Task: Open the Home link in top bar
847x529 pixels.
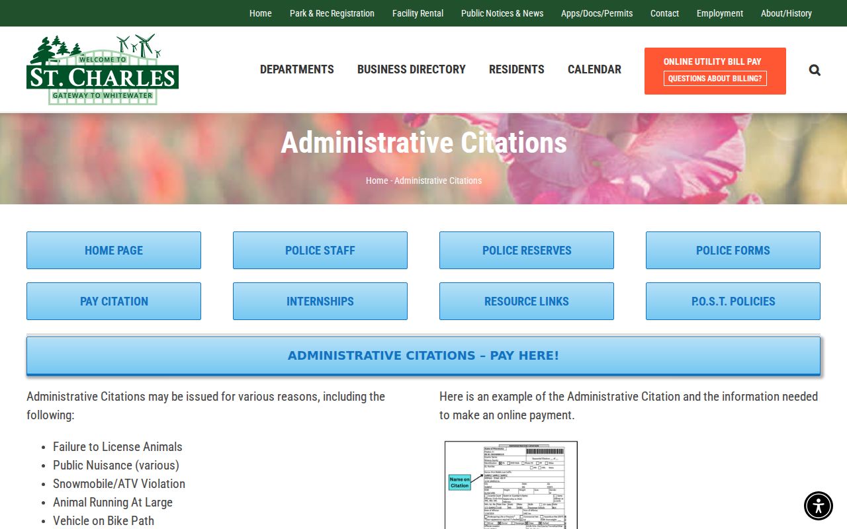Action: 261,13
